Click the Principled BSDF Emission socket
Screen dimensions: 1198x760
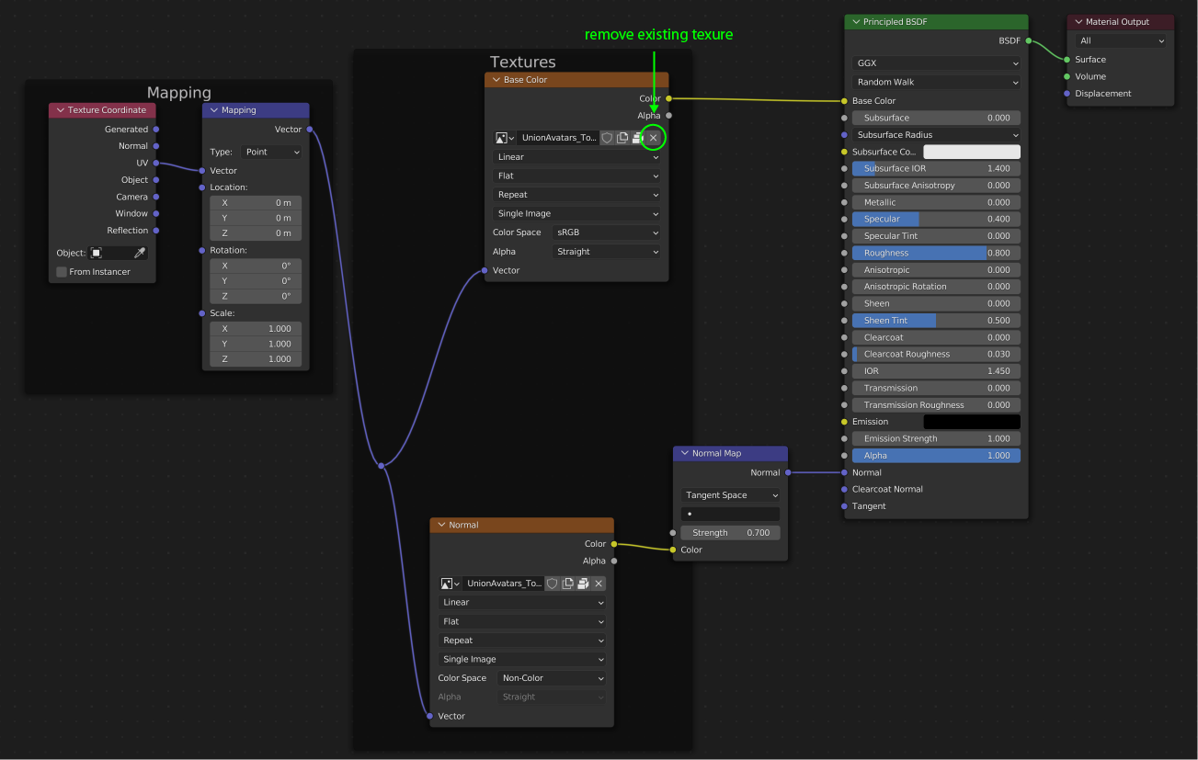(844, 422)
